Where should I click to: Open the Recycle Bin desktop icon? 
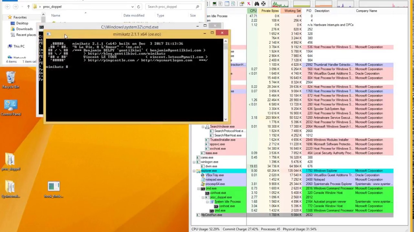click(x=11, y=80)
